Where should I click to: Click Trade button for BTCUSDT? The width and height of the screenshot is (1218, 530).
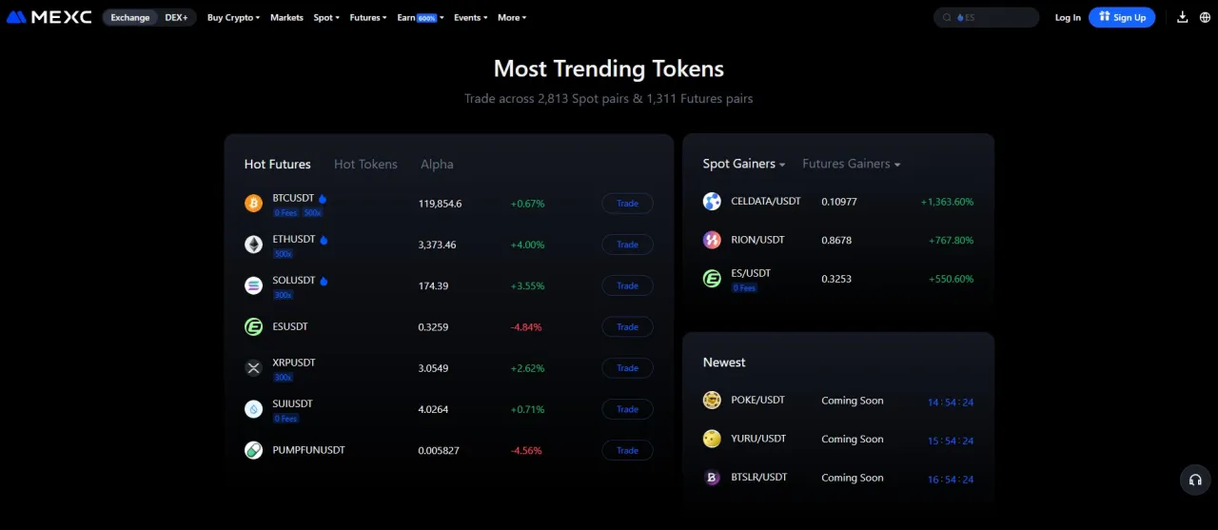tap(627, 203)
